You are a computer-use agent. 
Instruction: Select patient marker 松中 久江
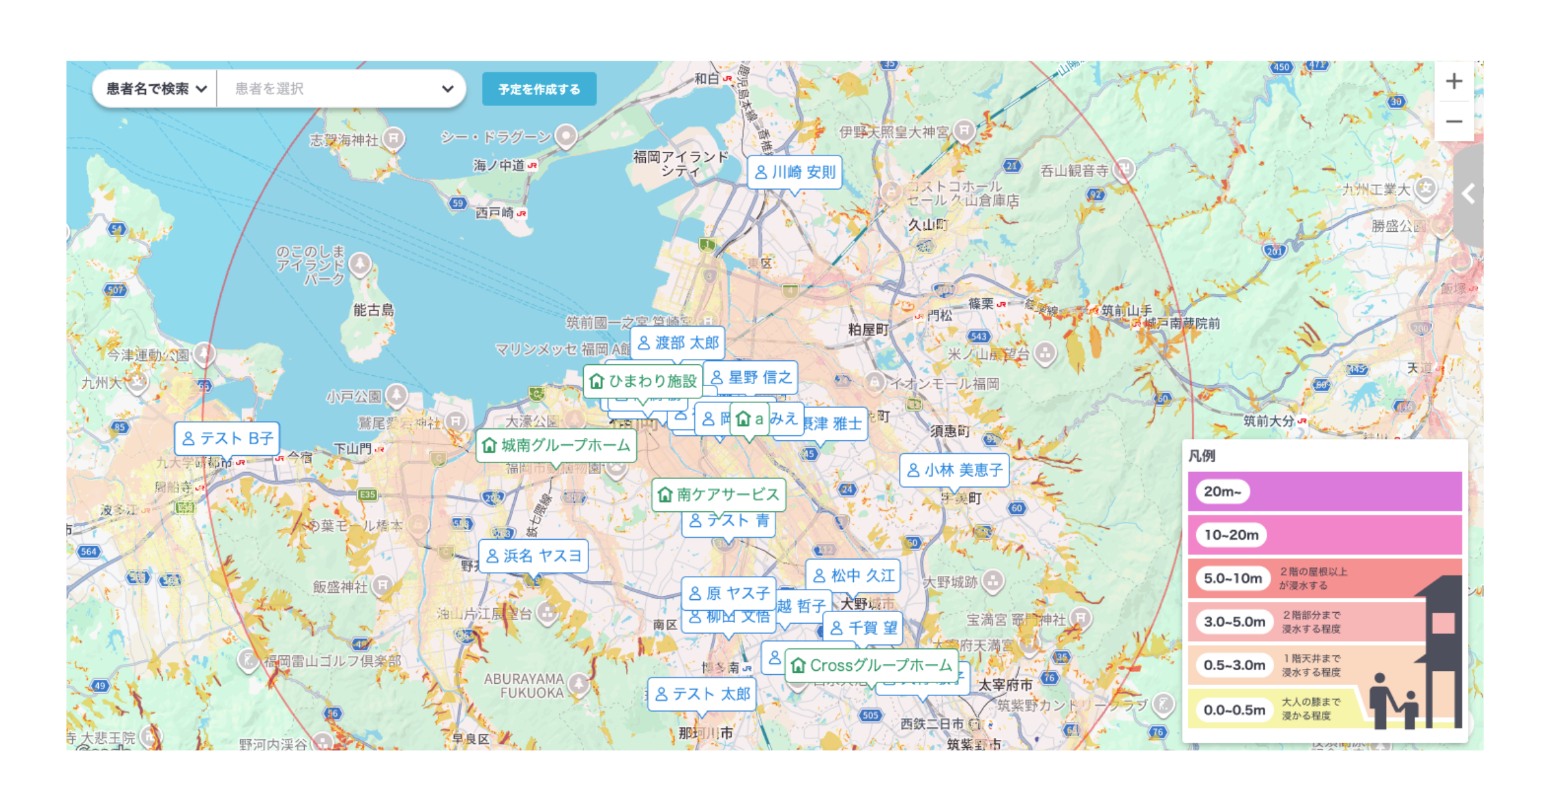tap(853, 575)
